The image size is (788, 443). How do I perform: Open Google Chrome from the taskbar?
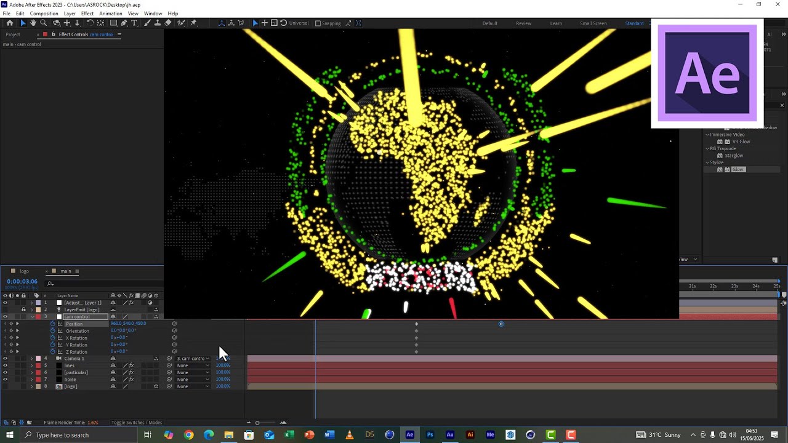[188, 435]
